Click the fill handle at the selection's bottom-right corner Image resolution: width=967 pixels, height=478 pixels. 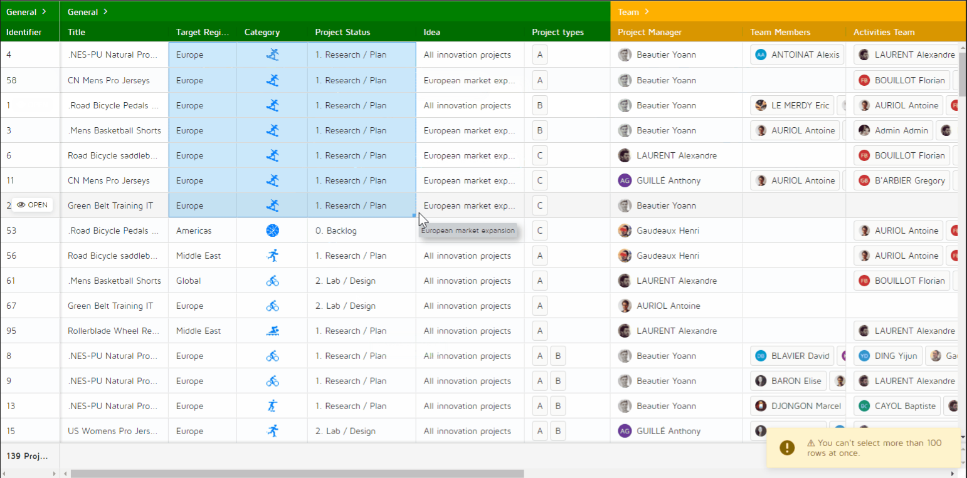(x=414, y=216)
